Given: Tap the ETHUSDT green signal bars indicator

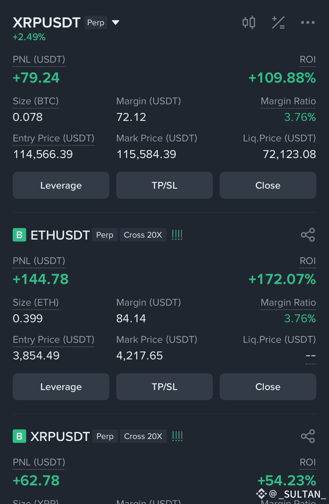Looking at the screenshot, I should point(177,235).
